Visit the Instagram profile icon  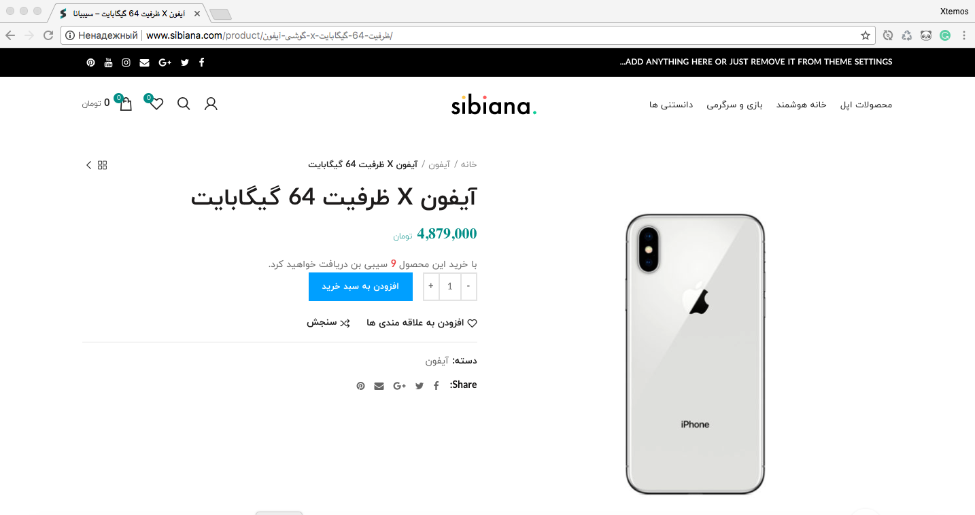(126, 63)
